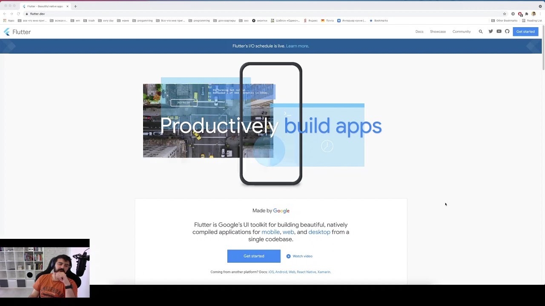Open the 'визитки' bookmark
545x306 pixels.
pos(260,20)
